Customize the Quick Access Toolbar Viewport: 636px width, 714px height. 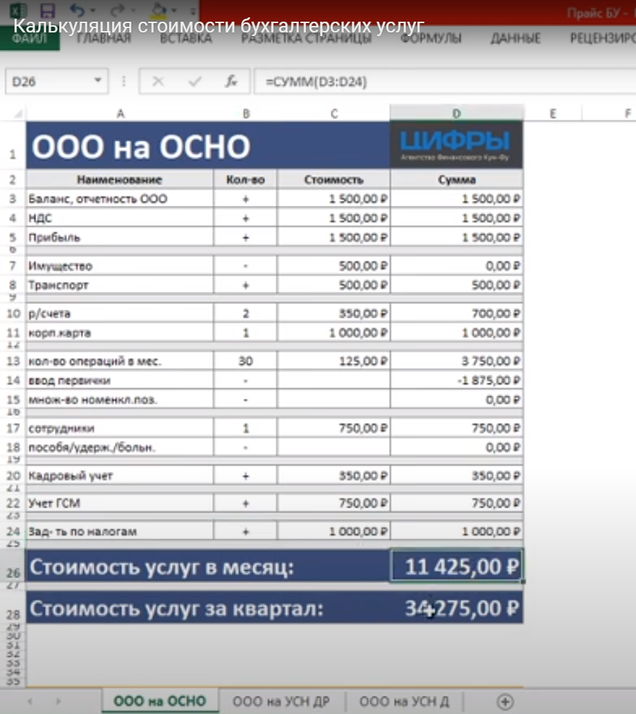[x=193, y=11]
